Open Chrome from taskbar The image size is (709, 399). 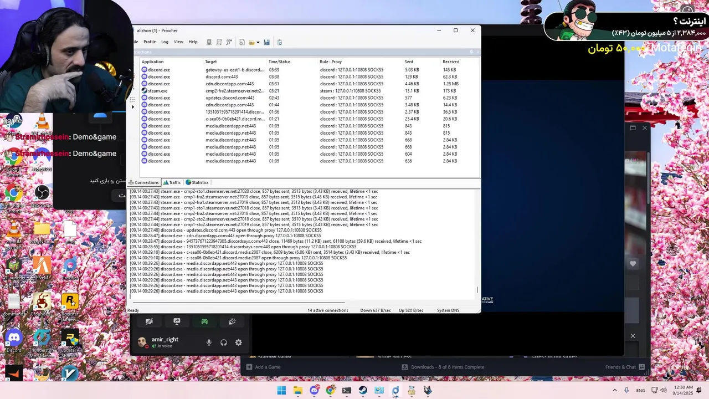[x=331, y=390]
